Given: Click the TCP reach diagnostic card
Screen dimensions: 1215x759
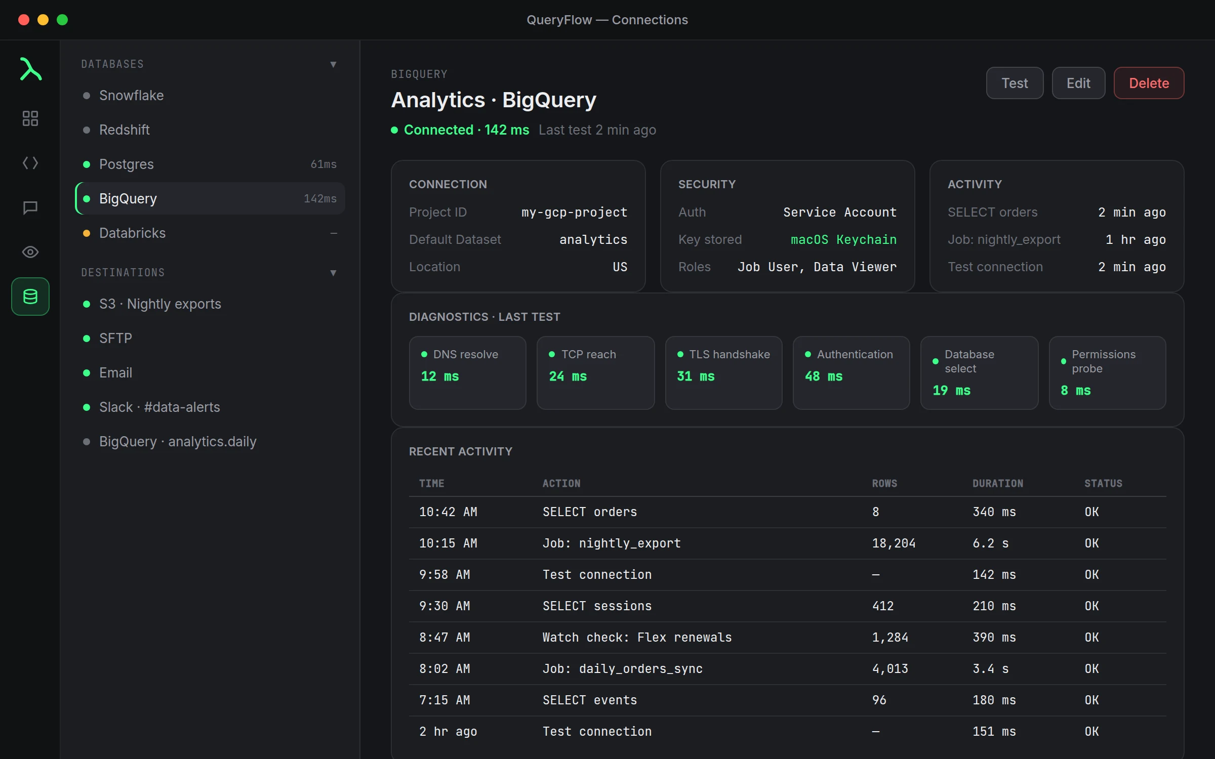Looking at the screenshot, I should tap(595, 373).
